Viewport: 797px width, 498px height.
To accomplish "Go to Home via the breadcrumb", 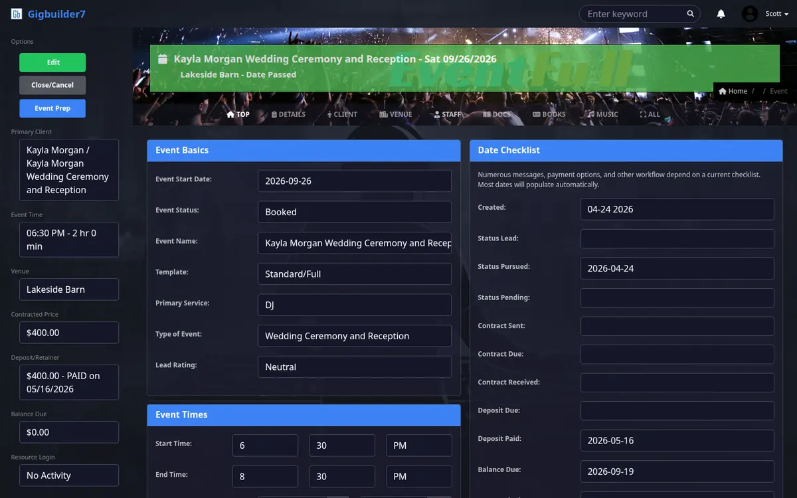I will click(x=733, y=91).
